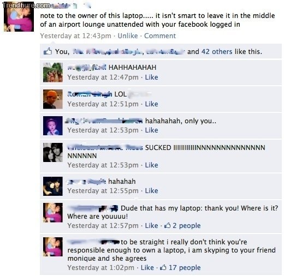Unlike the airport lounge laptop post
284x276 pixels.
pos(128,35)
